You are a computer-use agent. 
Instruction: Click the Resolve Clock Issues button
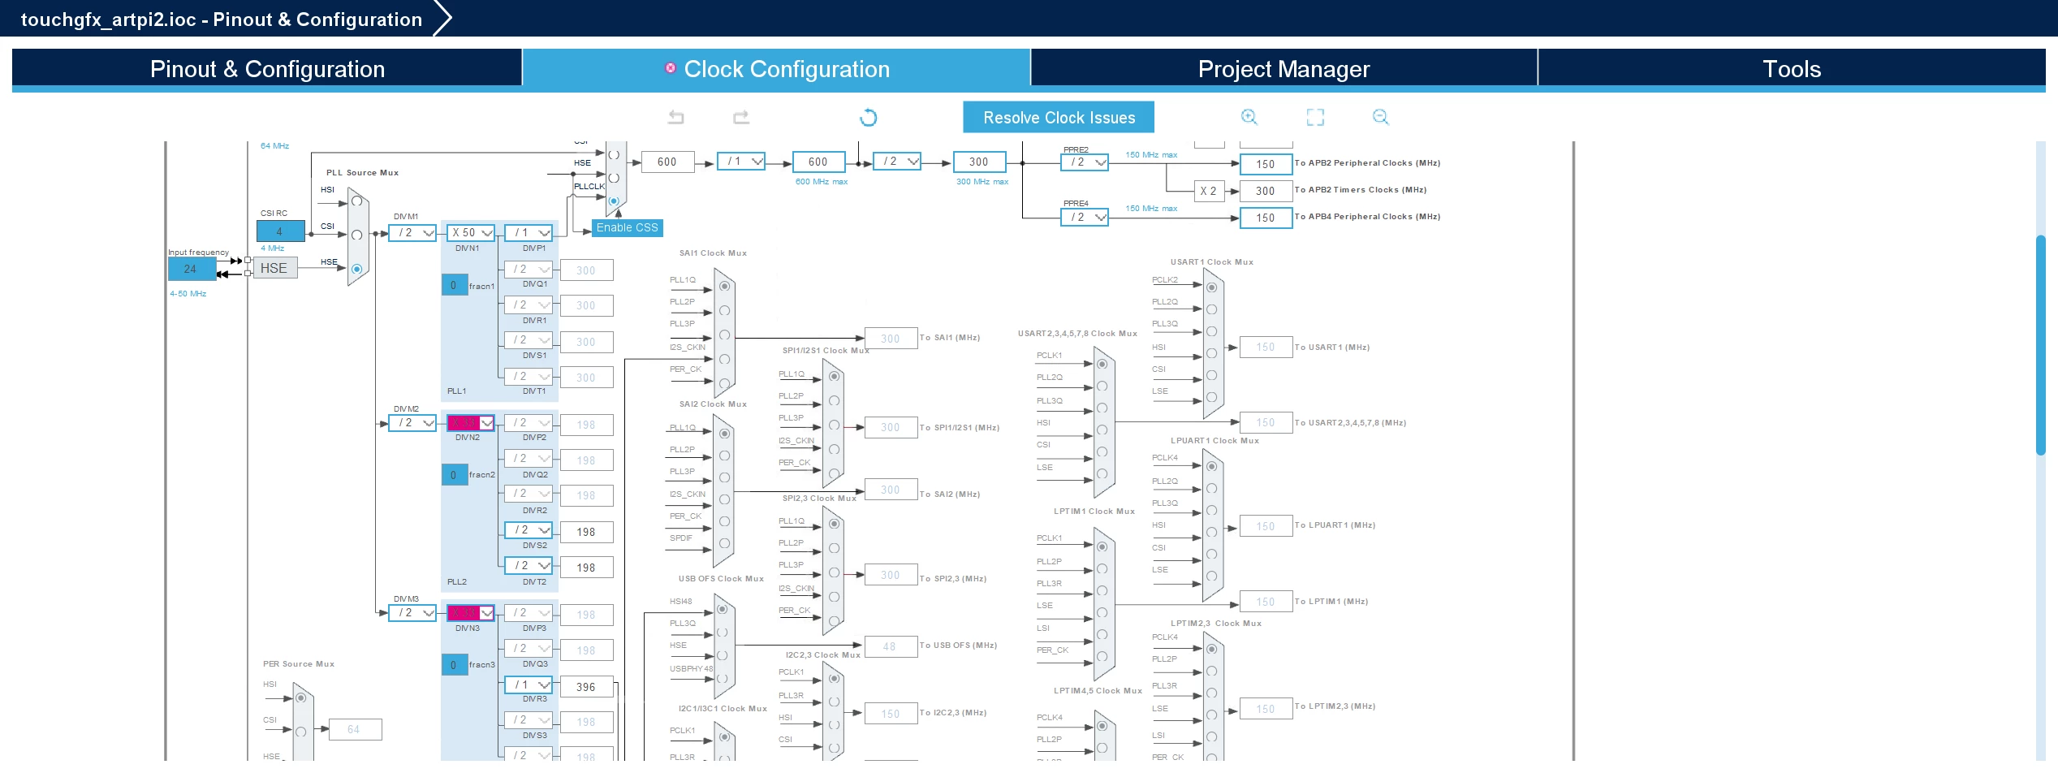pyautogui.click(x=1059, y=118)
